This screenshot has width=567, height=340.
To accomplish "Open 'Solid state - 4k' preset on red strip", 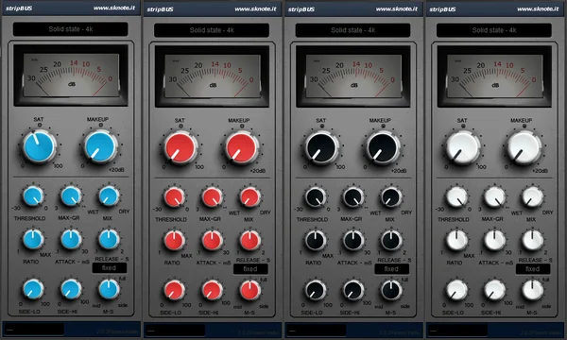I will 212,30.
